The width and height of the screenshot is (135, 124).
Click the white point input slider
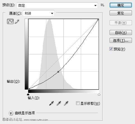[x=99, y=94]
